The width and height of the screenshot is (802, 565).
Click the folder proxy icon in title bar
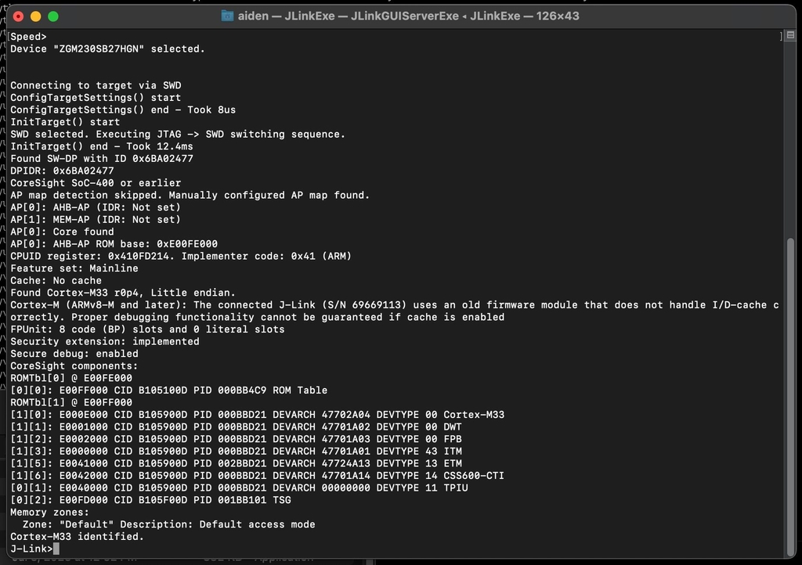tap(227, 16)
